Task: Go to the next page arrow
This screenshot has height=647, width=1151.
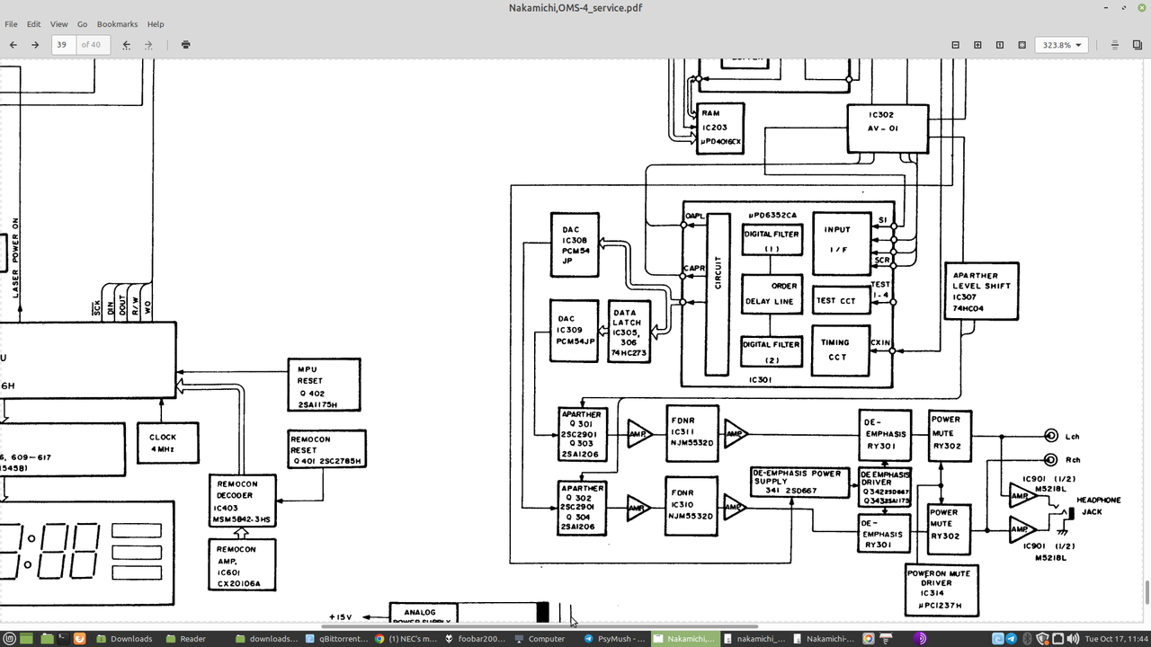Action: (x=35, y=44)
